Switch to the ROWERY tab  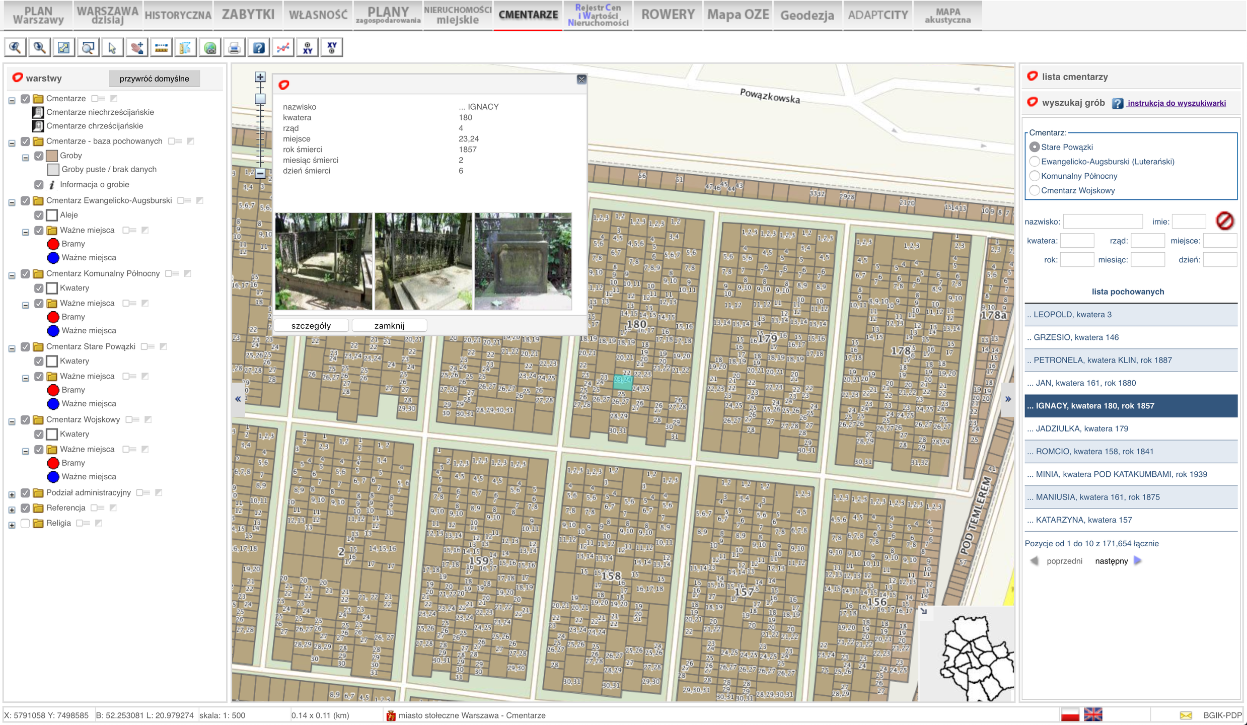(x=668, y=15)
